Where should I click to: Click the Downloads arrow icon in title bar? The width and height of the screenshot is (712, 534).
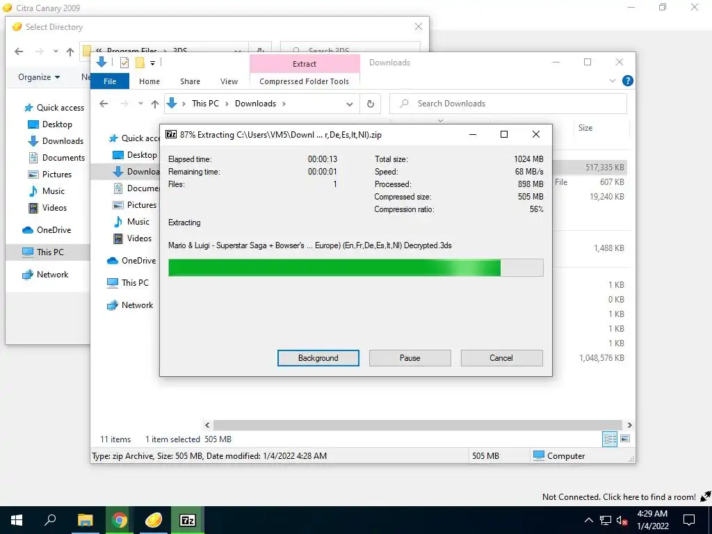point(102,62)
